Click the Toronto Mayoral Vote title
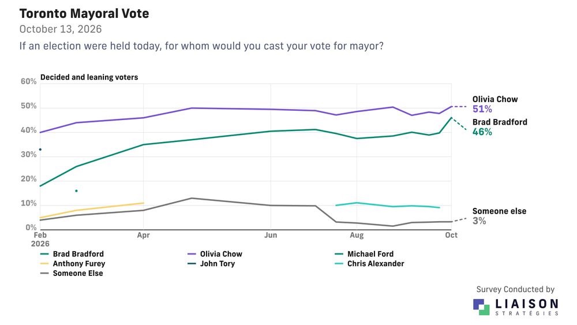Viewport: 577px width, 325px height. (x=84, y=14)
